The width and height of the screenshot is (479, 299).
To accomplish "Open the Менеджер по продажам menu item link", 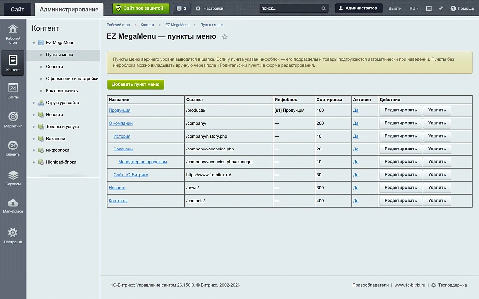I will [143, 162].
